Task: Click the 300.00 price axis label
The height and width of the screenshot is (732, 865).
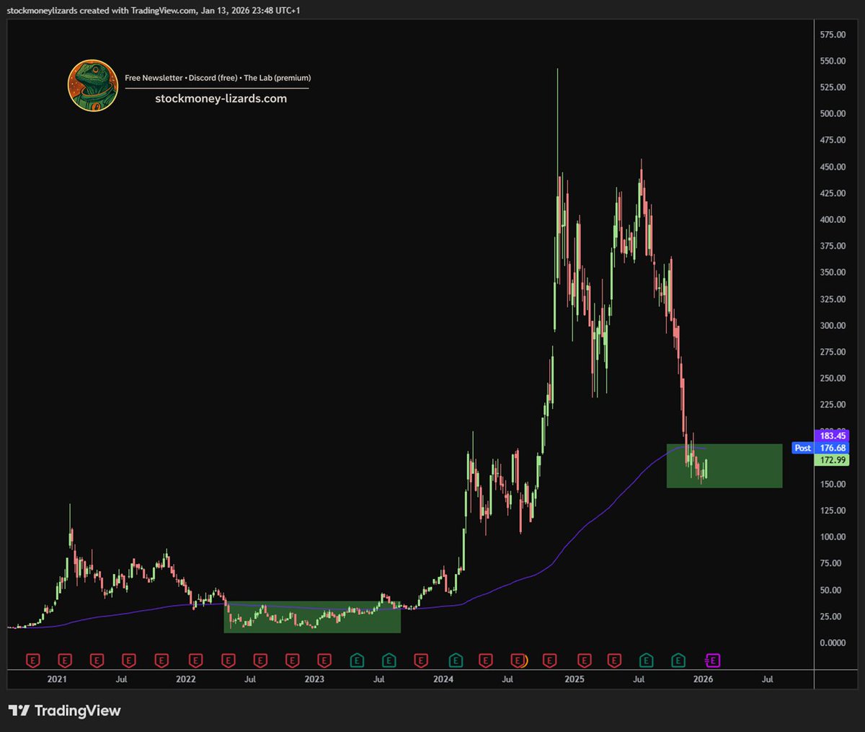Action: [x=833, y=325]
